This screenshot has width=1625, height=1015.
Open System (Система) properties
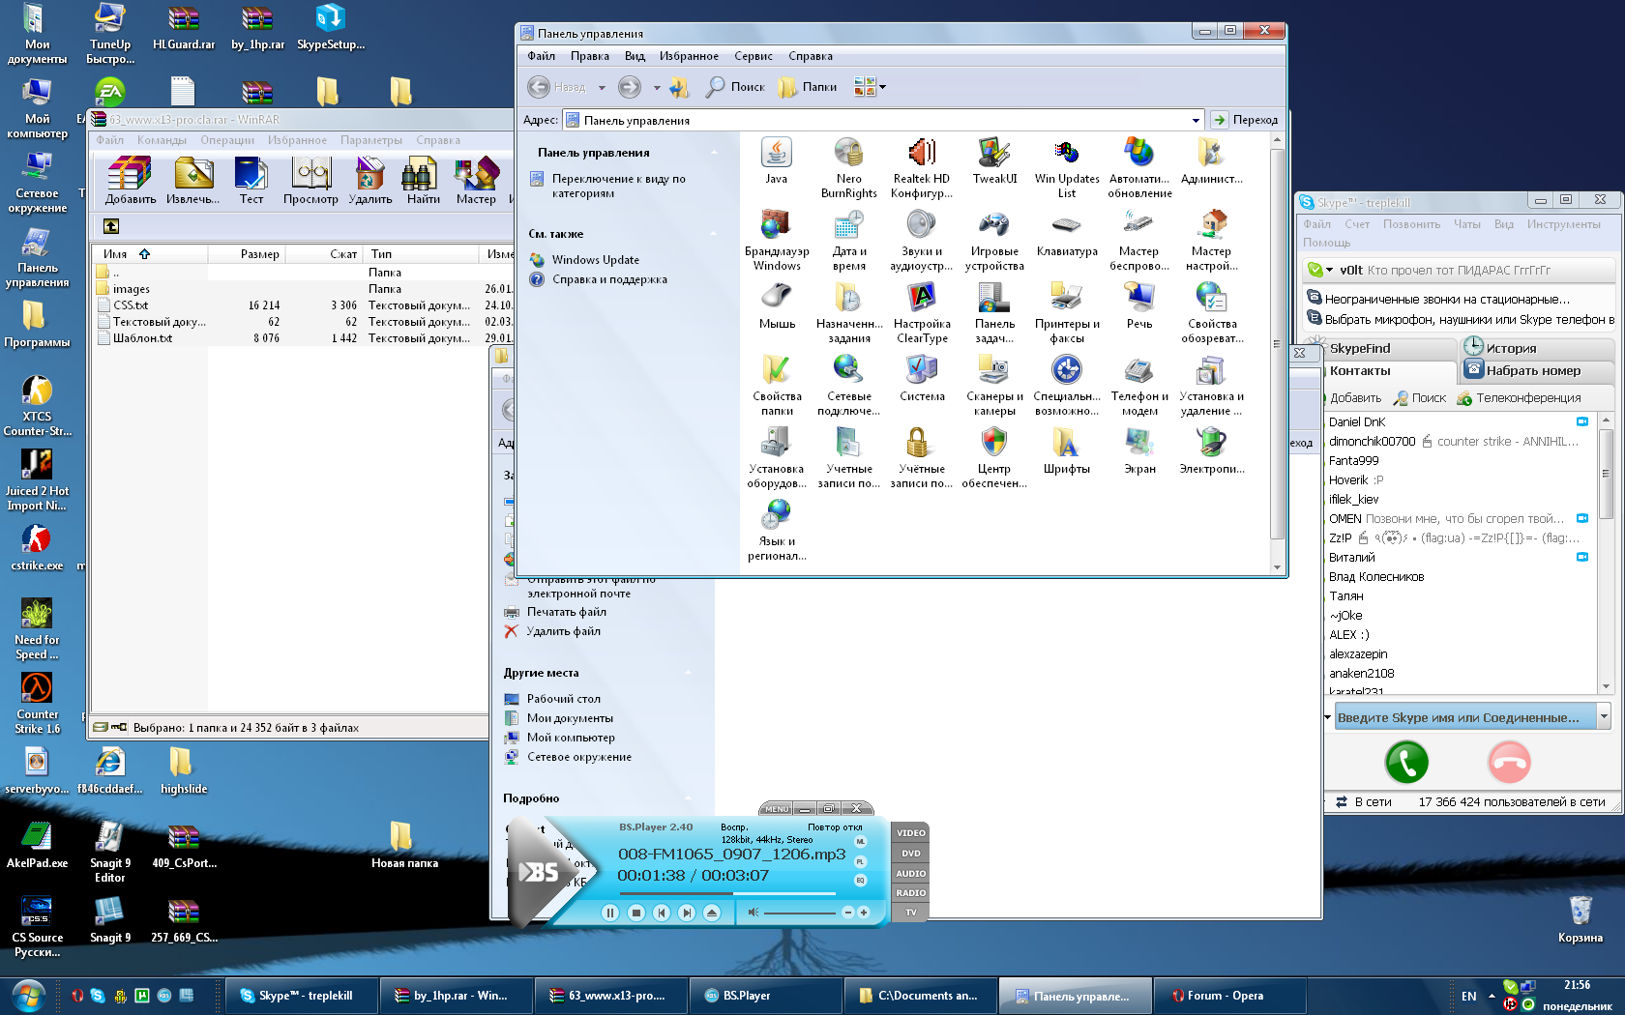coord(922,378)
